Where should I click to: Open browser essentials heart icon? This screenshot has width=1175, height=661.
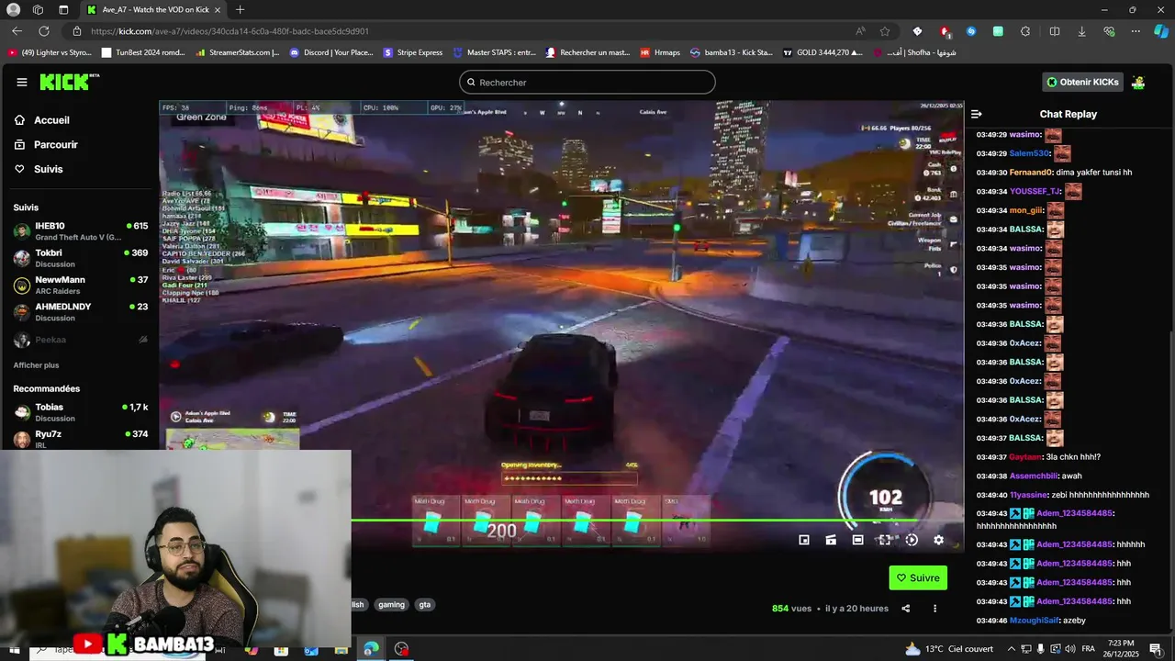click(1109, 31)
